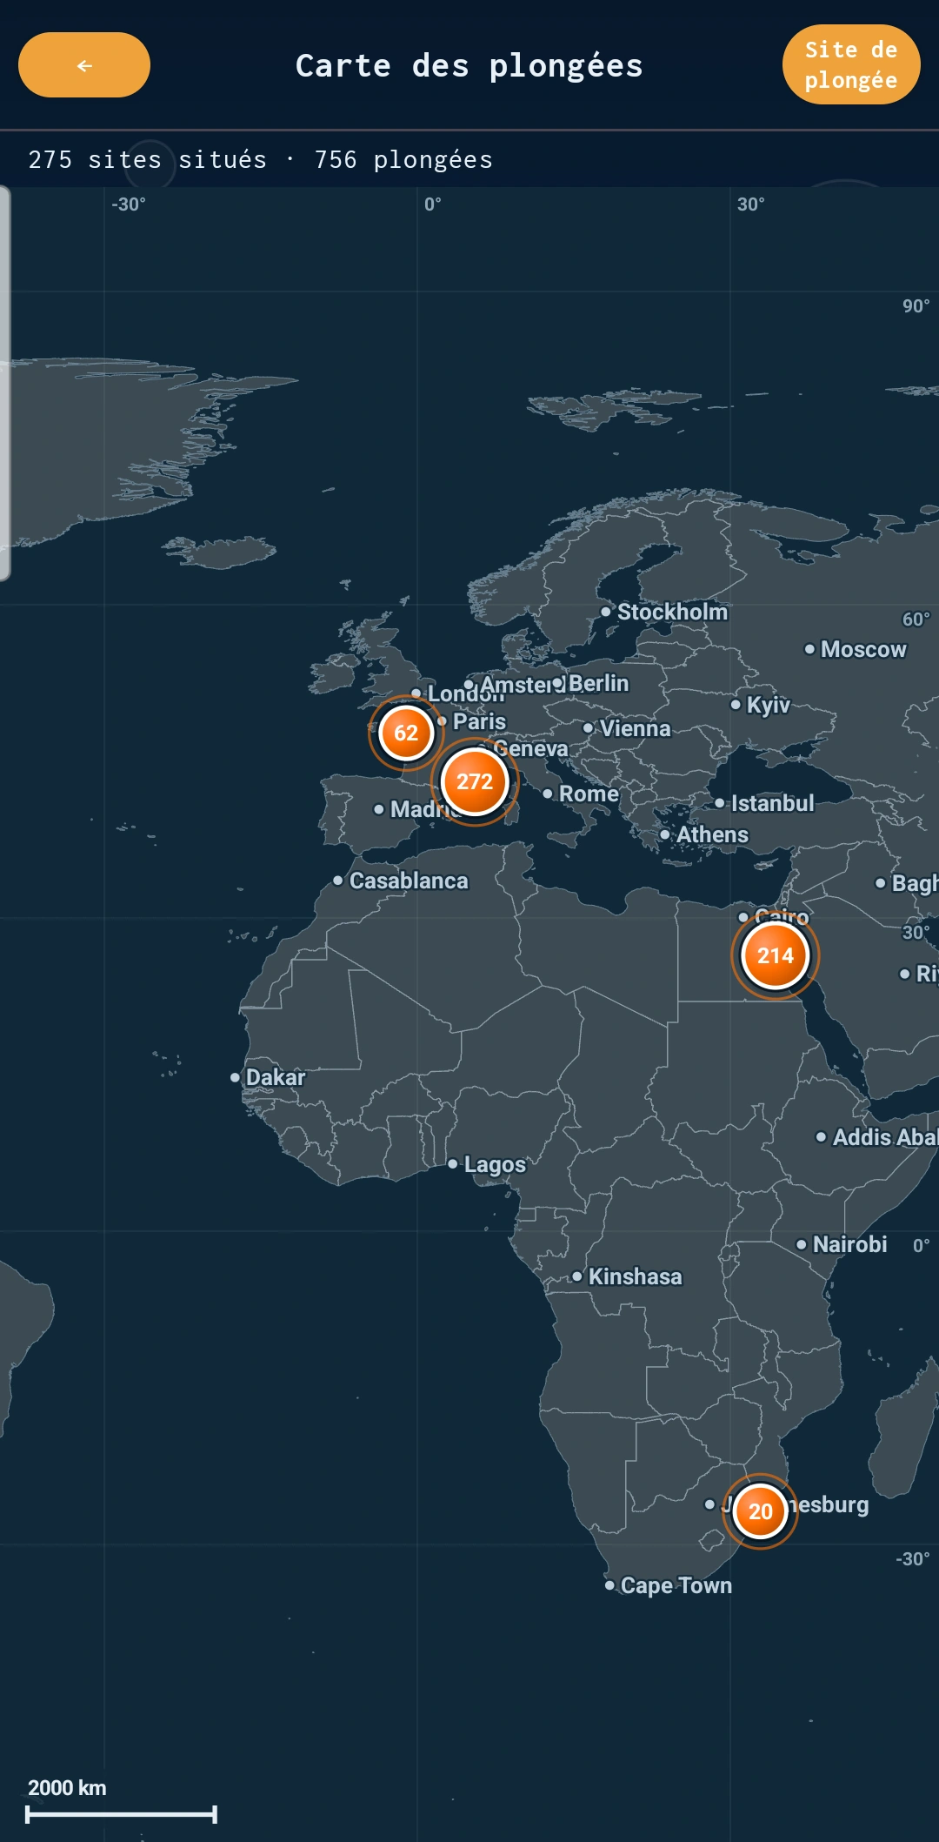Open the 62 dive cluster marker
The image size is (939, 1842).
tap(406, 733)
